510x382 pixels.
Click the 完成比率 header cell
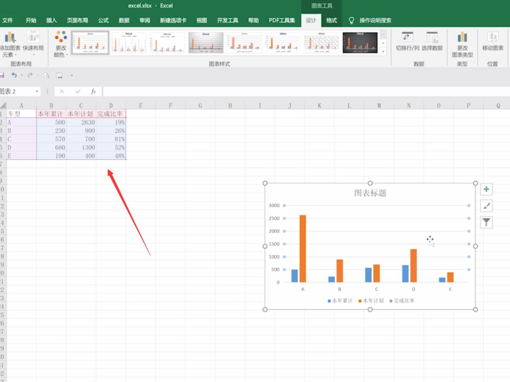(111, 114)
